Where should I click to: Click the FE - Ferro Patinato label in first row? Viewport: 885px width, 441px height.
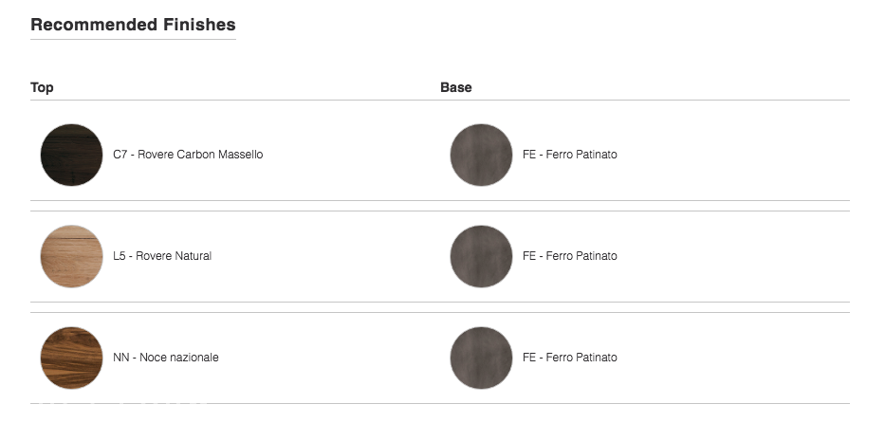point(570,155)
